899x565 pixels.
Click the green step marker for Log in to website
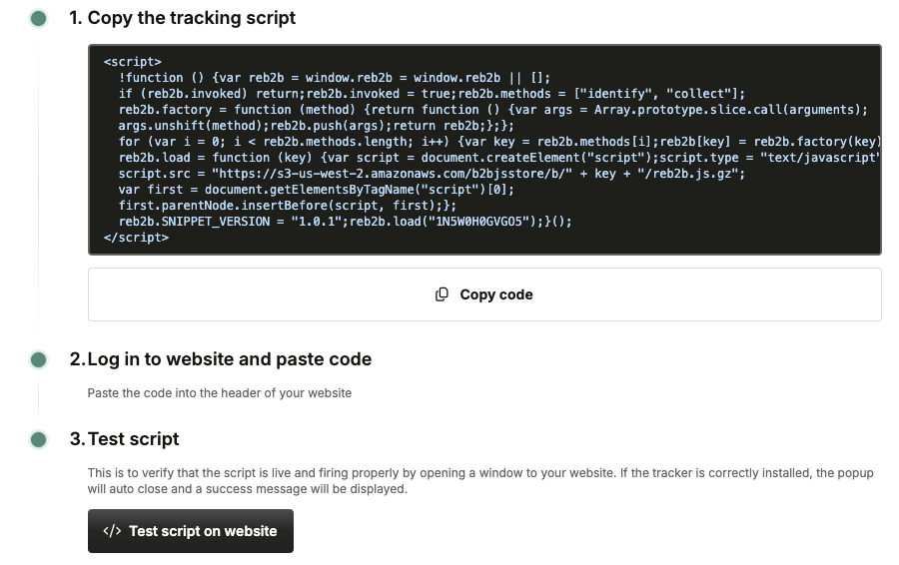click(38, 359)
